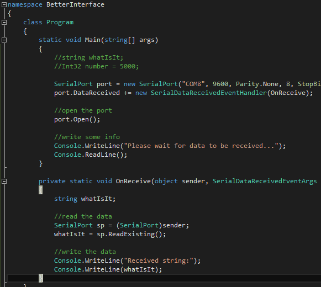Click the 'port.Open();' statement
This screenshot has width=321, height=287.
coord(77,119)
